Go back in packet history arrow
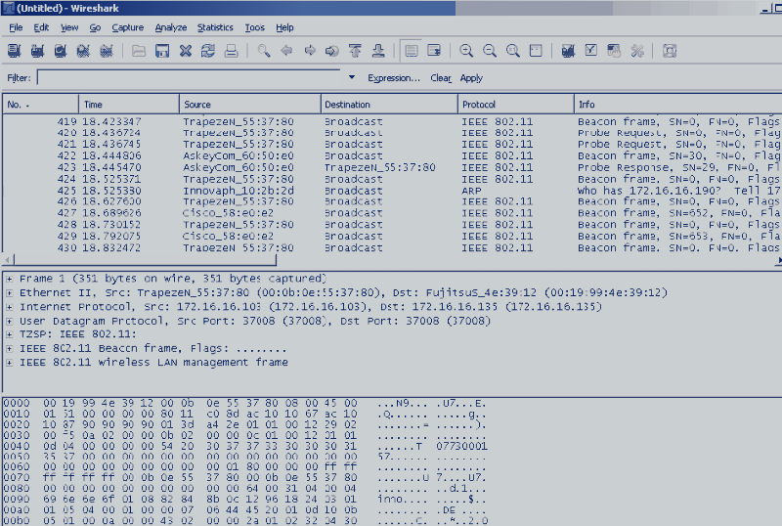The width and height of the screenshot is (782, 526). (x=286, y=51)
